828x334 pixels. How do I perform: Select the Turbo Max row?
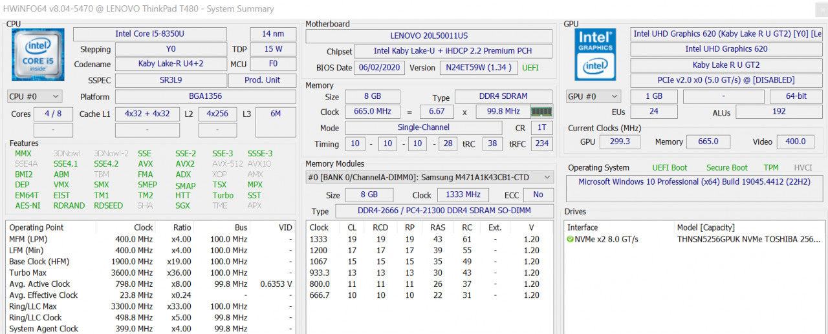click(151, 273)
